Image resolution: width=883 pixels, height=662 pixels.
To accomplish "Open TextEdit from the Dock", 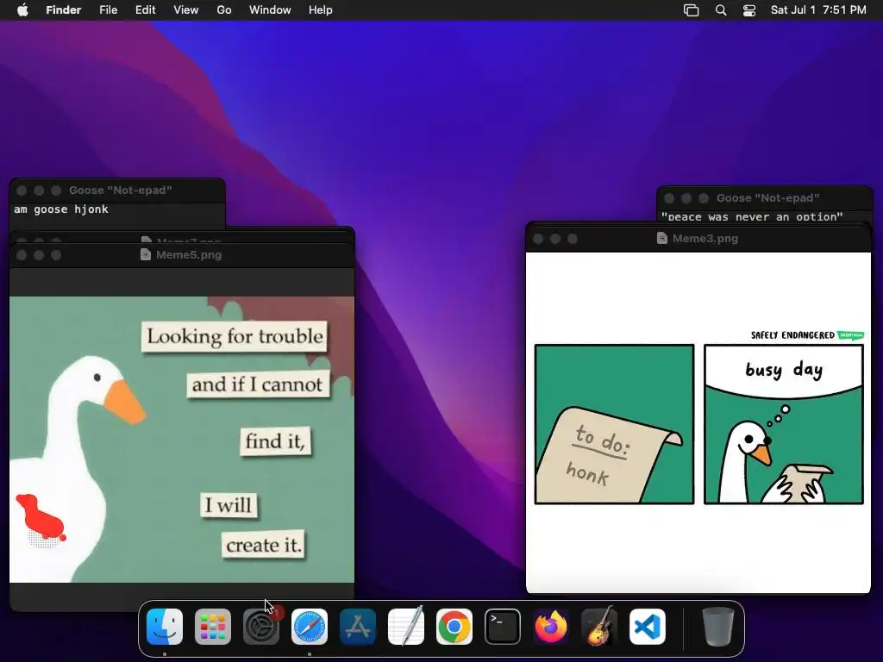I will tap(406, 627).
